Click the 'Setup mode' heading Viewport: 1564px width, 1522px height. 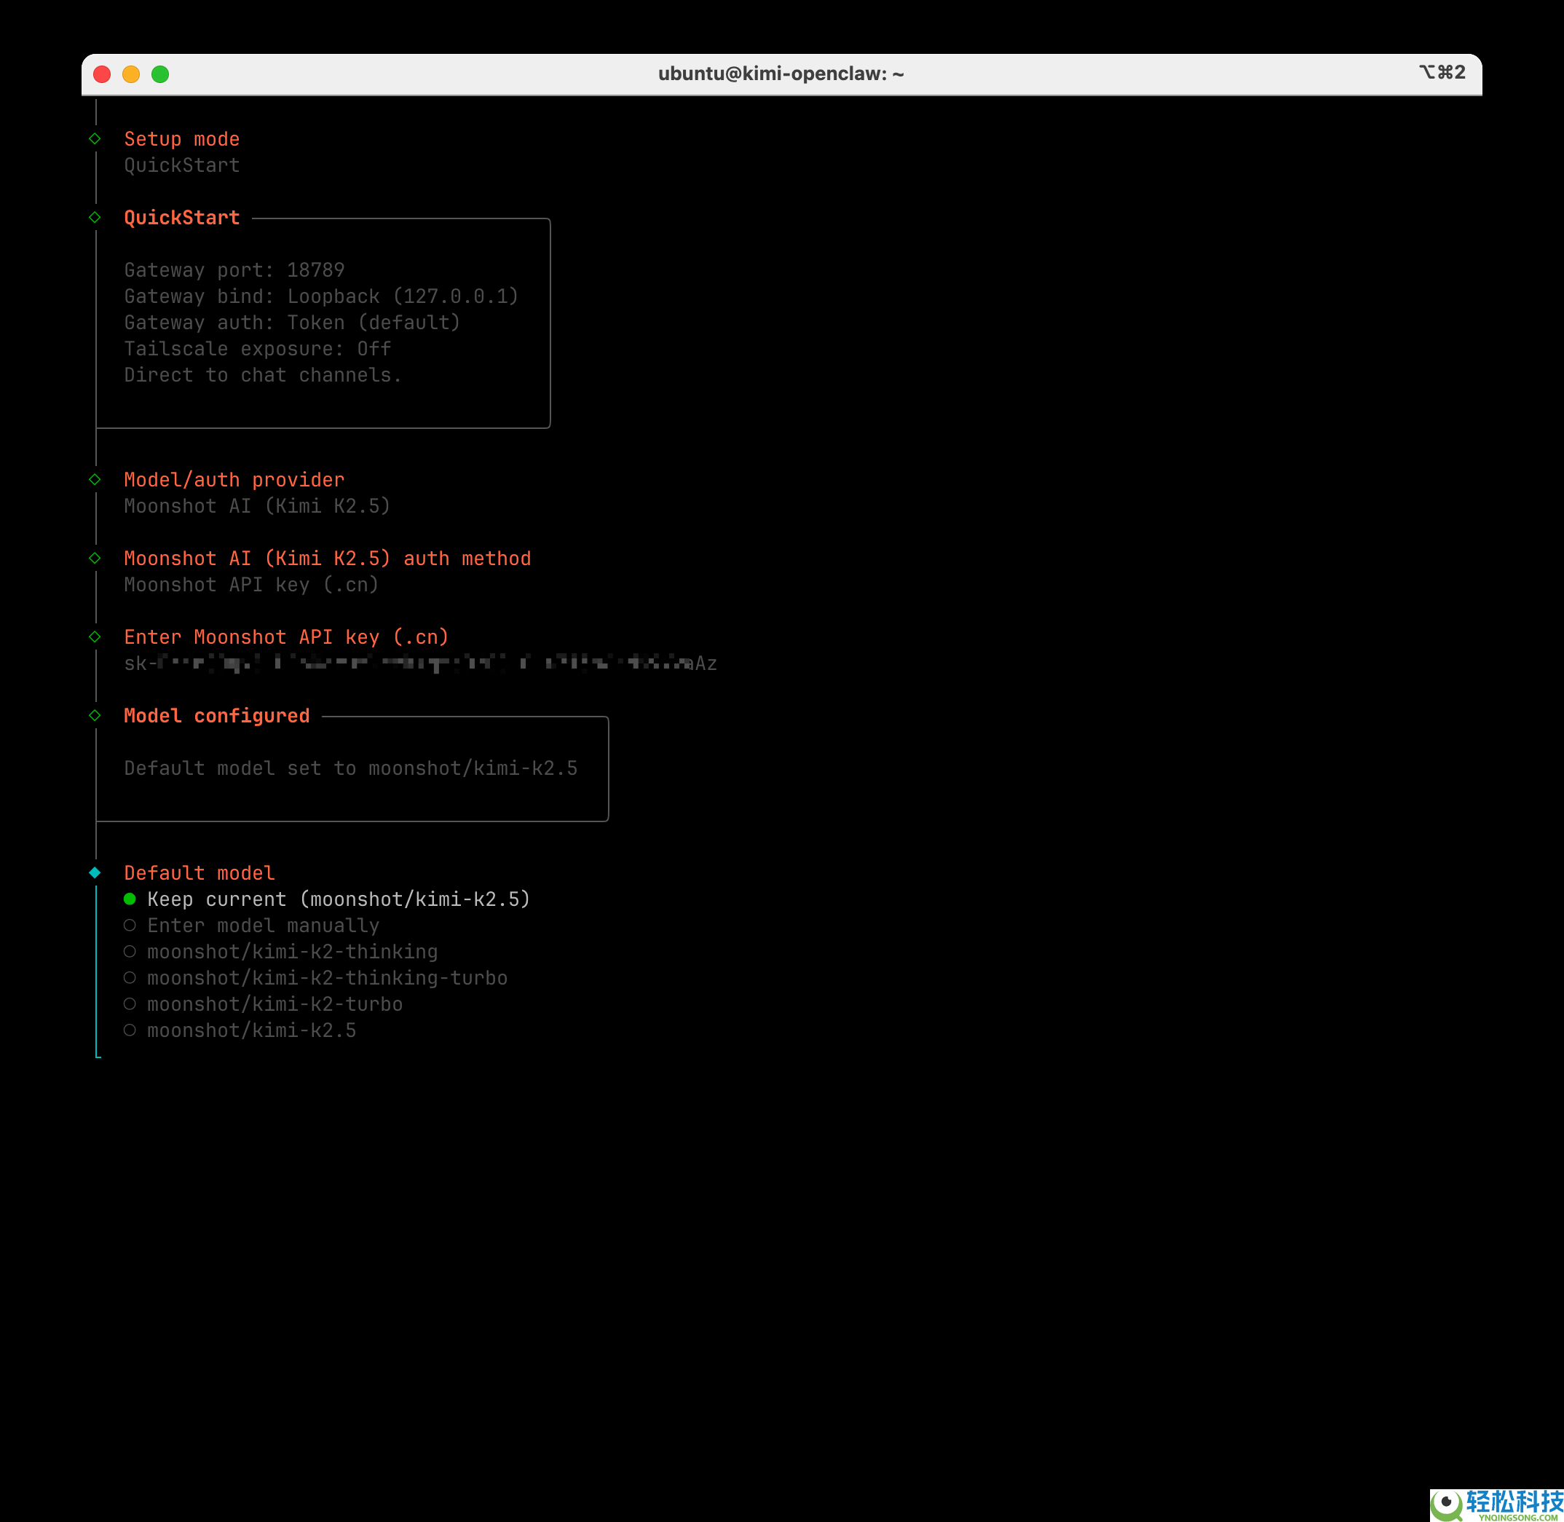[181, 139]
